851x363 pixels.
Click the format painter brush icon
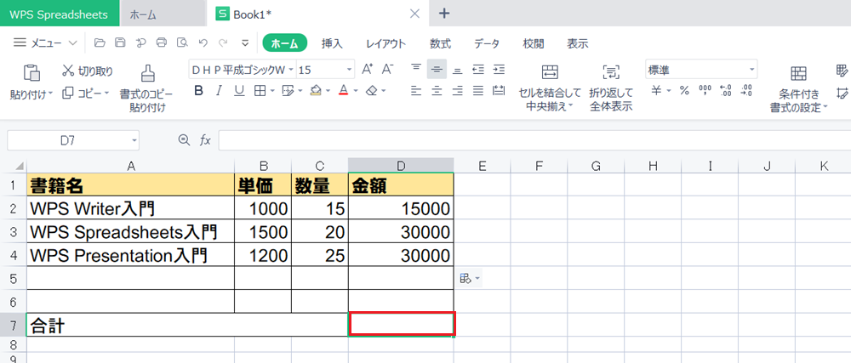(147, 72)
